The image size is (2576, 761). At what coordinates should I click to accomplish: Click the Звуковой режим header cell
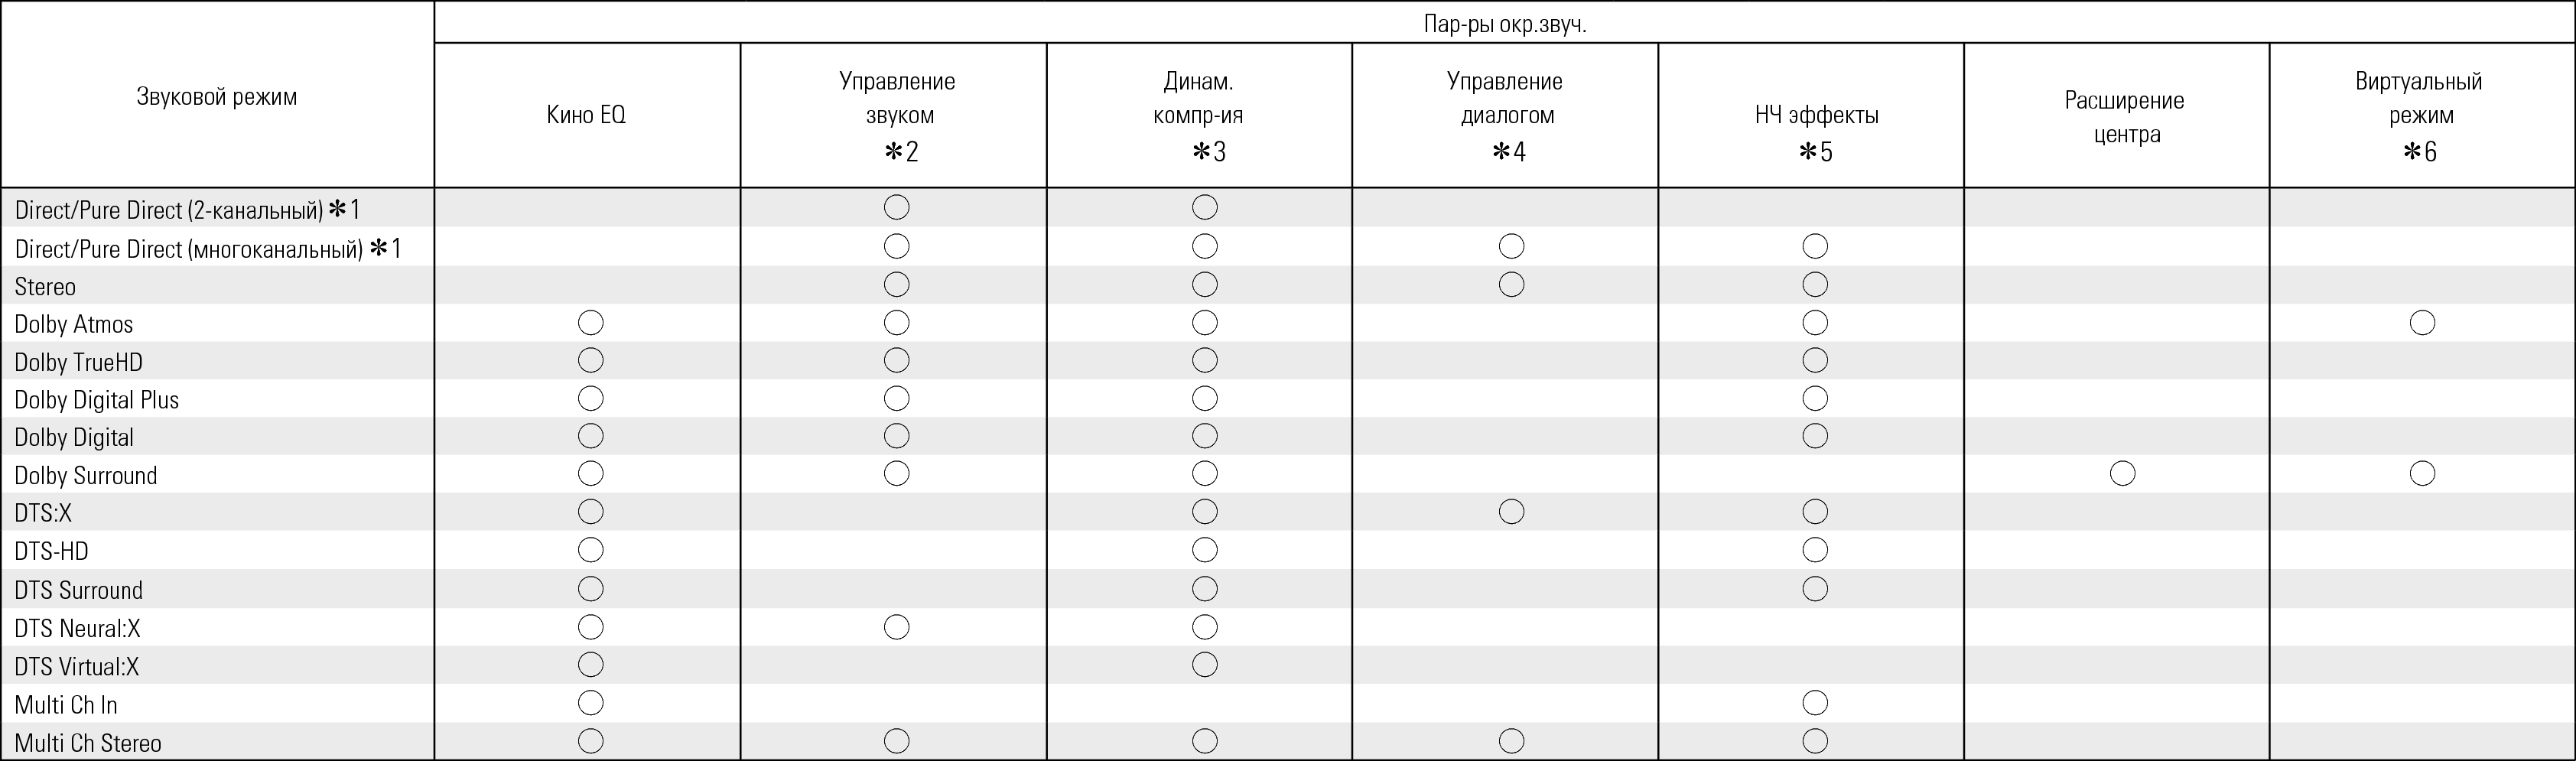click(x=217, y=97)
